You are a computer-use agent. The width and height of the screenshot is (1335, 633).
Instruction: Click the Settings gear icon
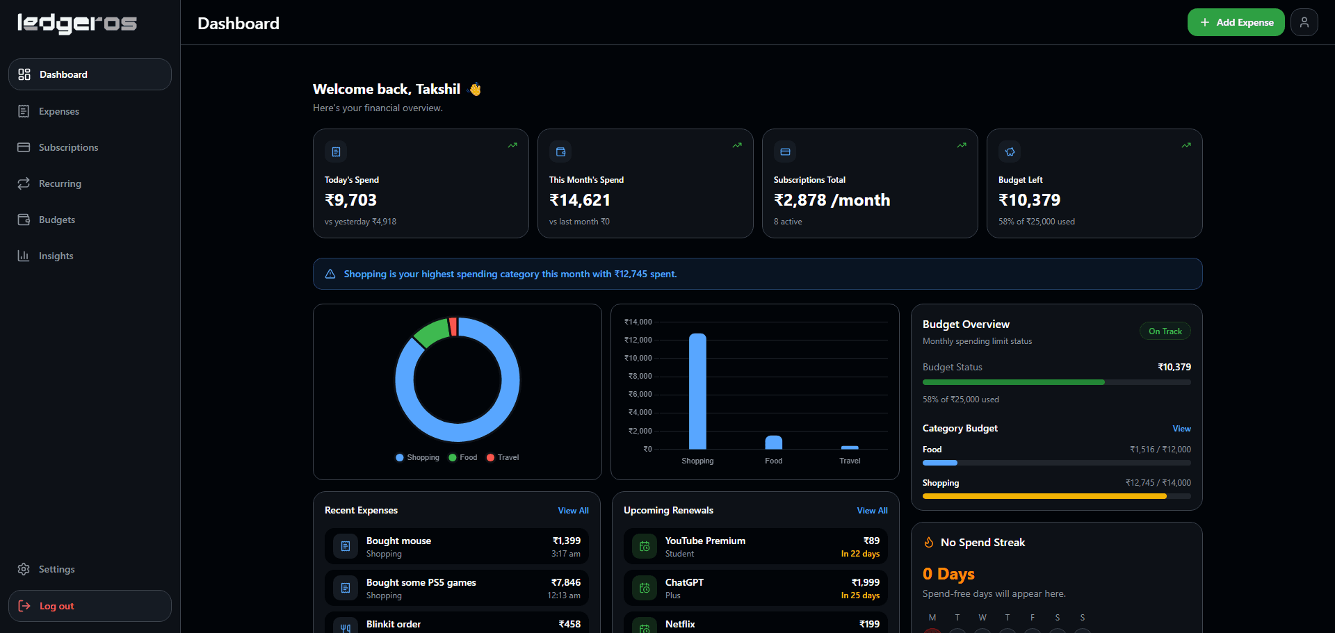click(x=24, y=569)
